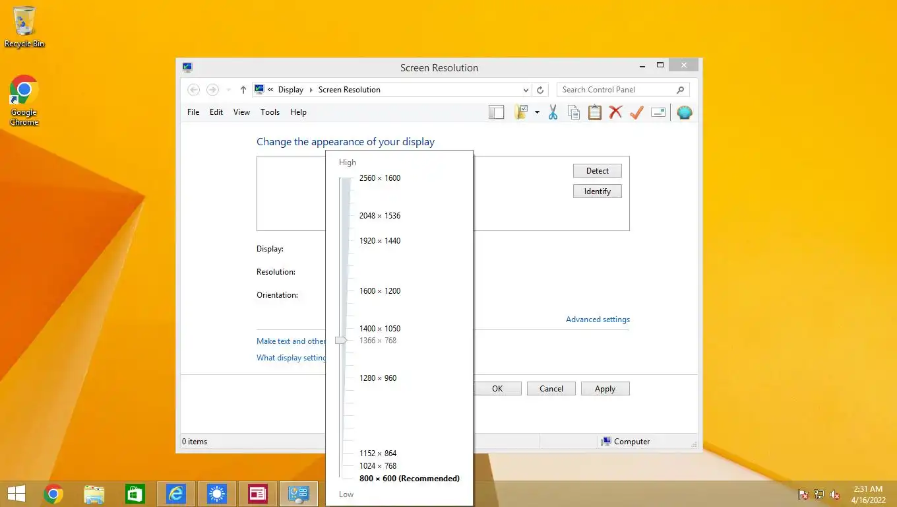Click the Up one level arrow
897x507 pixels.
243,90
